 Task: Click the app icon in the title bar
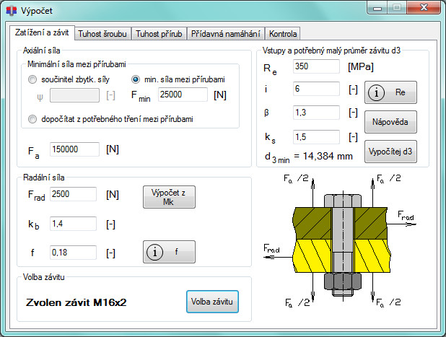[12, 11]
